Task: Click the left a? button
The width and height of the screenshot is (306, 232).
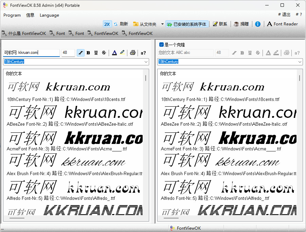Action: [x=143, y=53]
